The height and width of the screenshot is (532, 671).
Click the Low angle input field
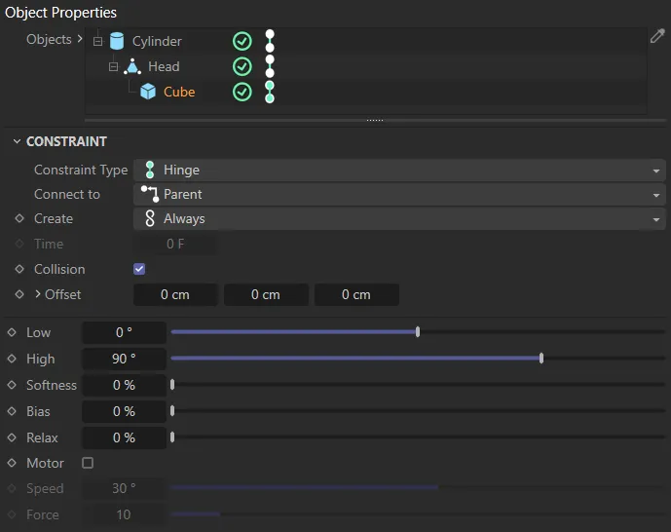click(124, 332)
